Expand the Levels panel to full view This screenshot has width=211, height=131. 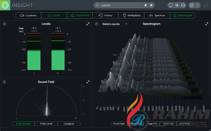(88, 24)
